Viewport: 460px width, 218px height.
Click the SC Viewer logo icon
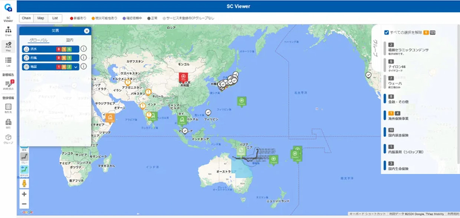point(8,7)
